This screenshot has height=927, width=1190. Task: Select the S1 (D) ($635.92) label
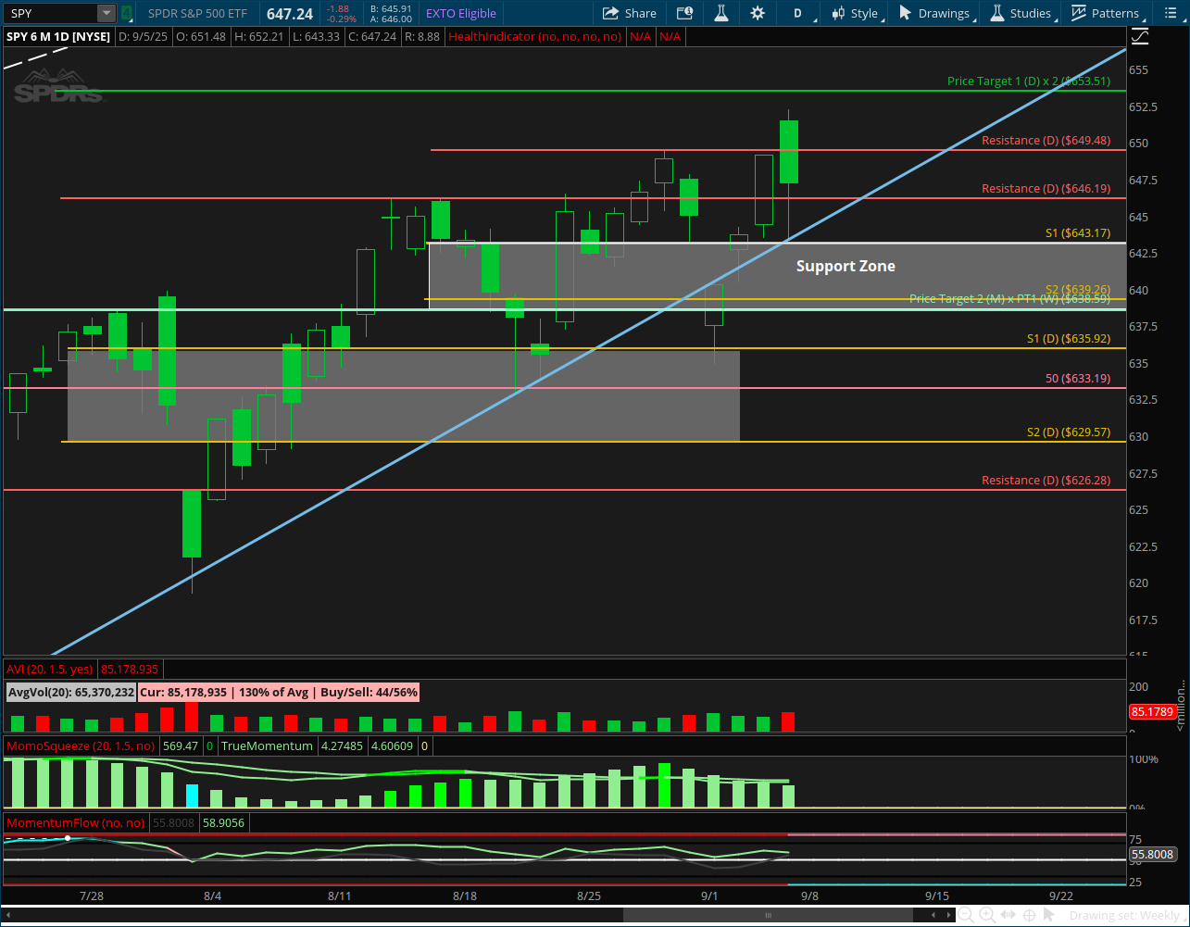coord(1069,339)
